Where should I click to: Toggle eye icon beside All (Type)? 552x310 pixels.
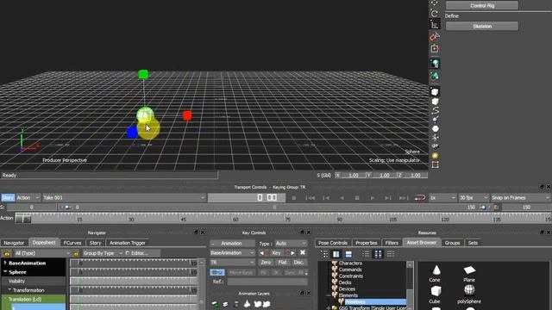[x=7, y=253]
